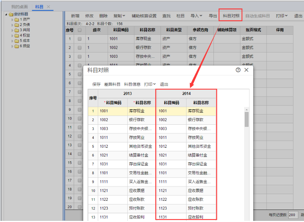Check the box for row 18
This screenshot has width=304, height=222.
[x=80, y=189]
